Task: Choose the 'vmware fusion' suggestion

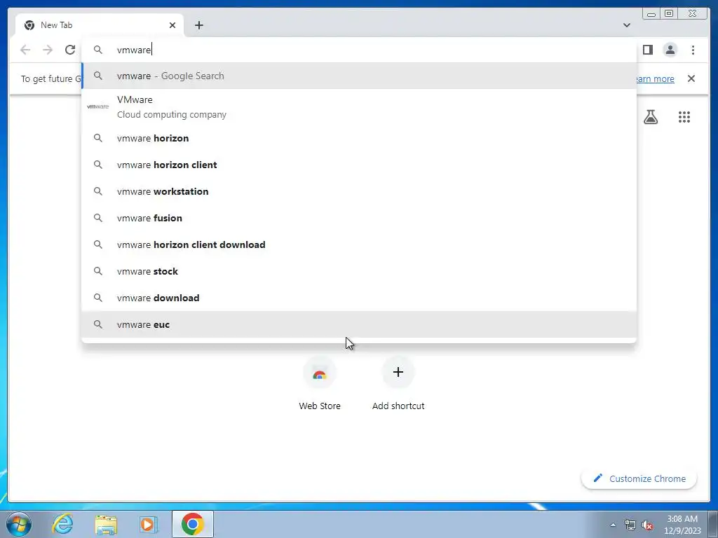Action: click(359, 218)
